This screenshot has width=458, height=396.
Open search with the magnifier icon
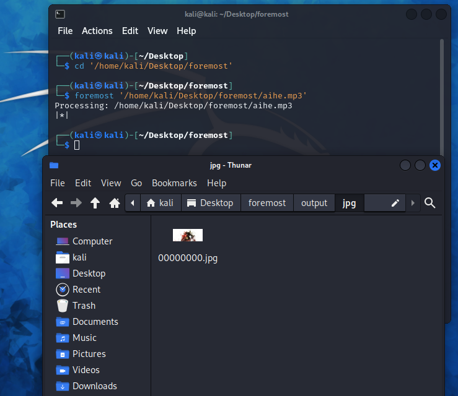point(429,203)
